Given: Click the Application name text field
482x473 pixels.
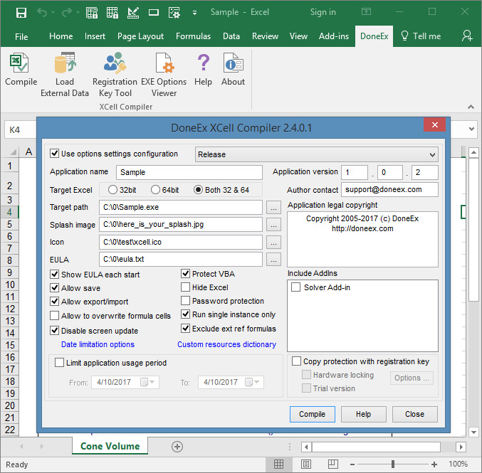Looking at the screenshot, I should tap(189, 172).
